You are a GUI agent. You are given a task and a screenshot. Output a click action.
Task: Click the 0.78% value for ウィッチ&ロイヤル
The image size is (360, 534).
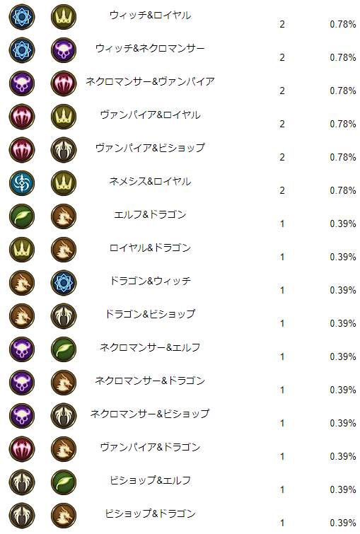click(x=343, y=24)
